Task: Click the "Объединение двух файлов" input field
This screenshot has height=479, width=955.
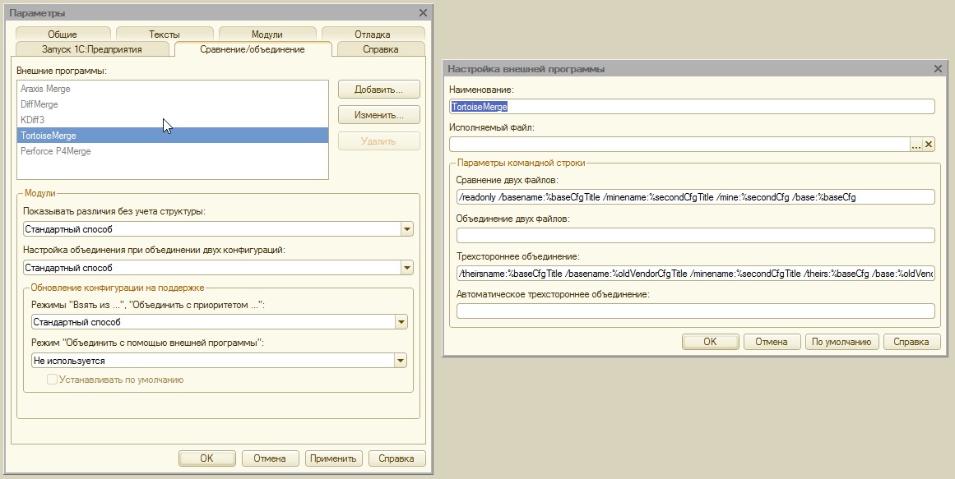Action: (x=693, y=234)
